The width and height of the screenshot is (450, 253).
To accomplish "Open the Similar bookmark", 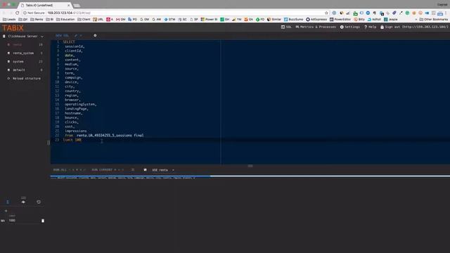I will click(x=274, y=20).
